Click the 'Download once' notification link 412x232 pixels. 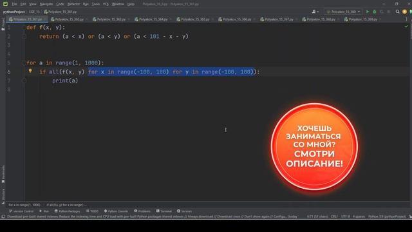coord(229,217)
